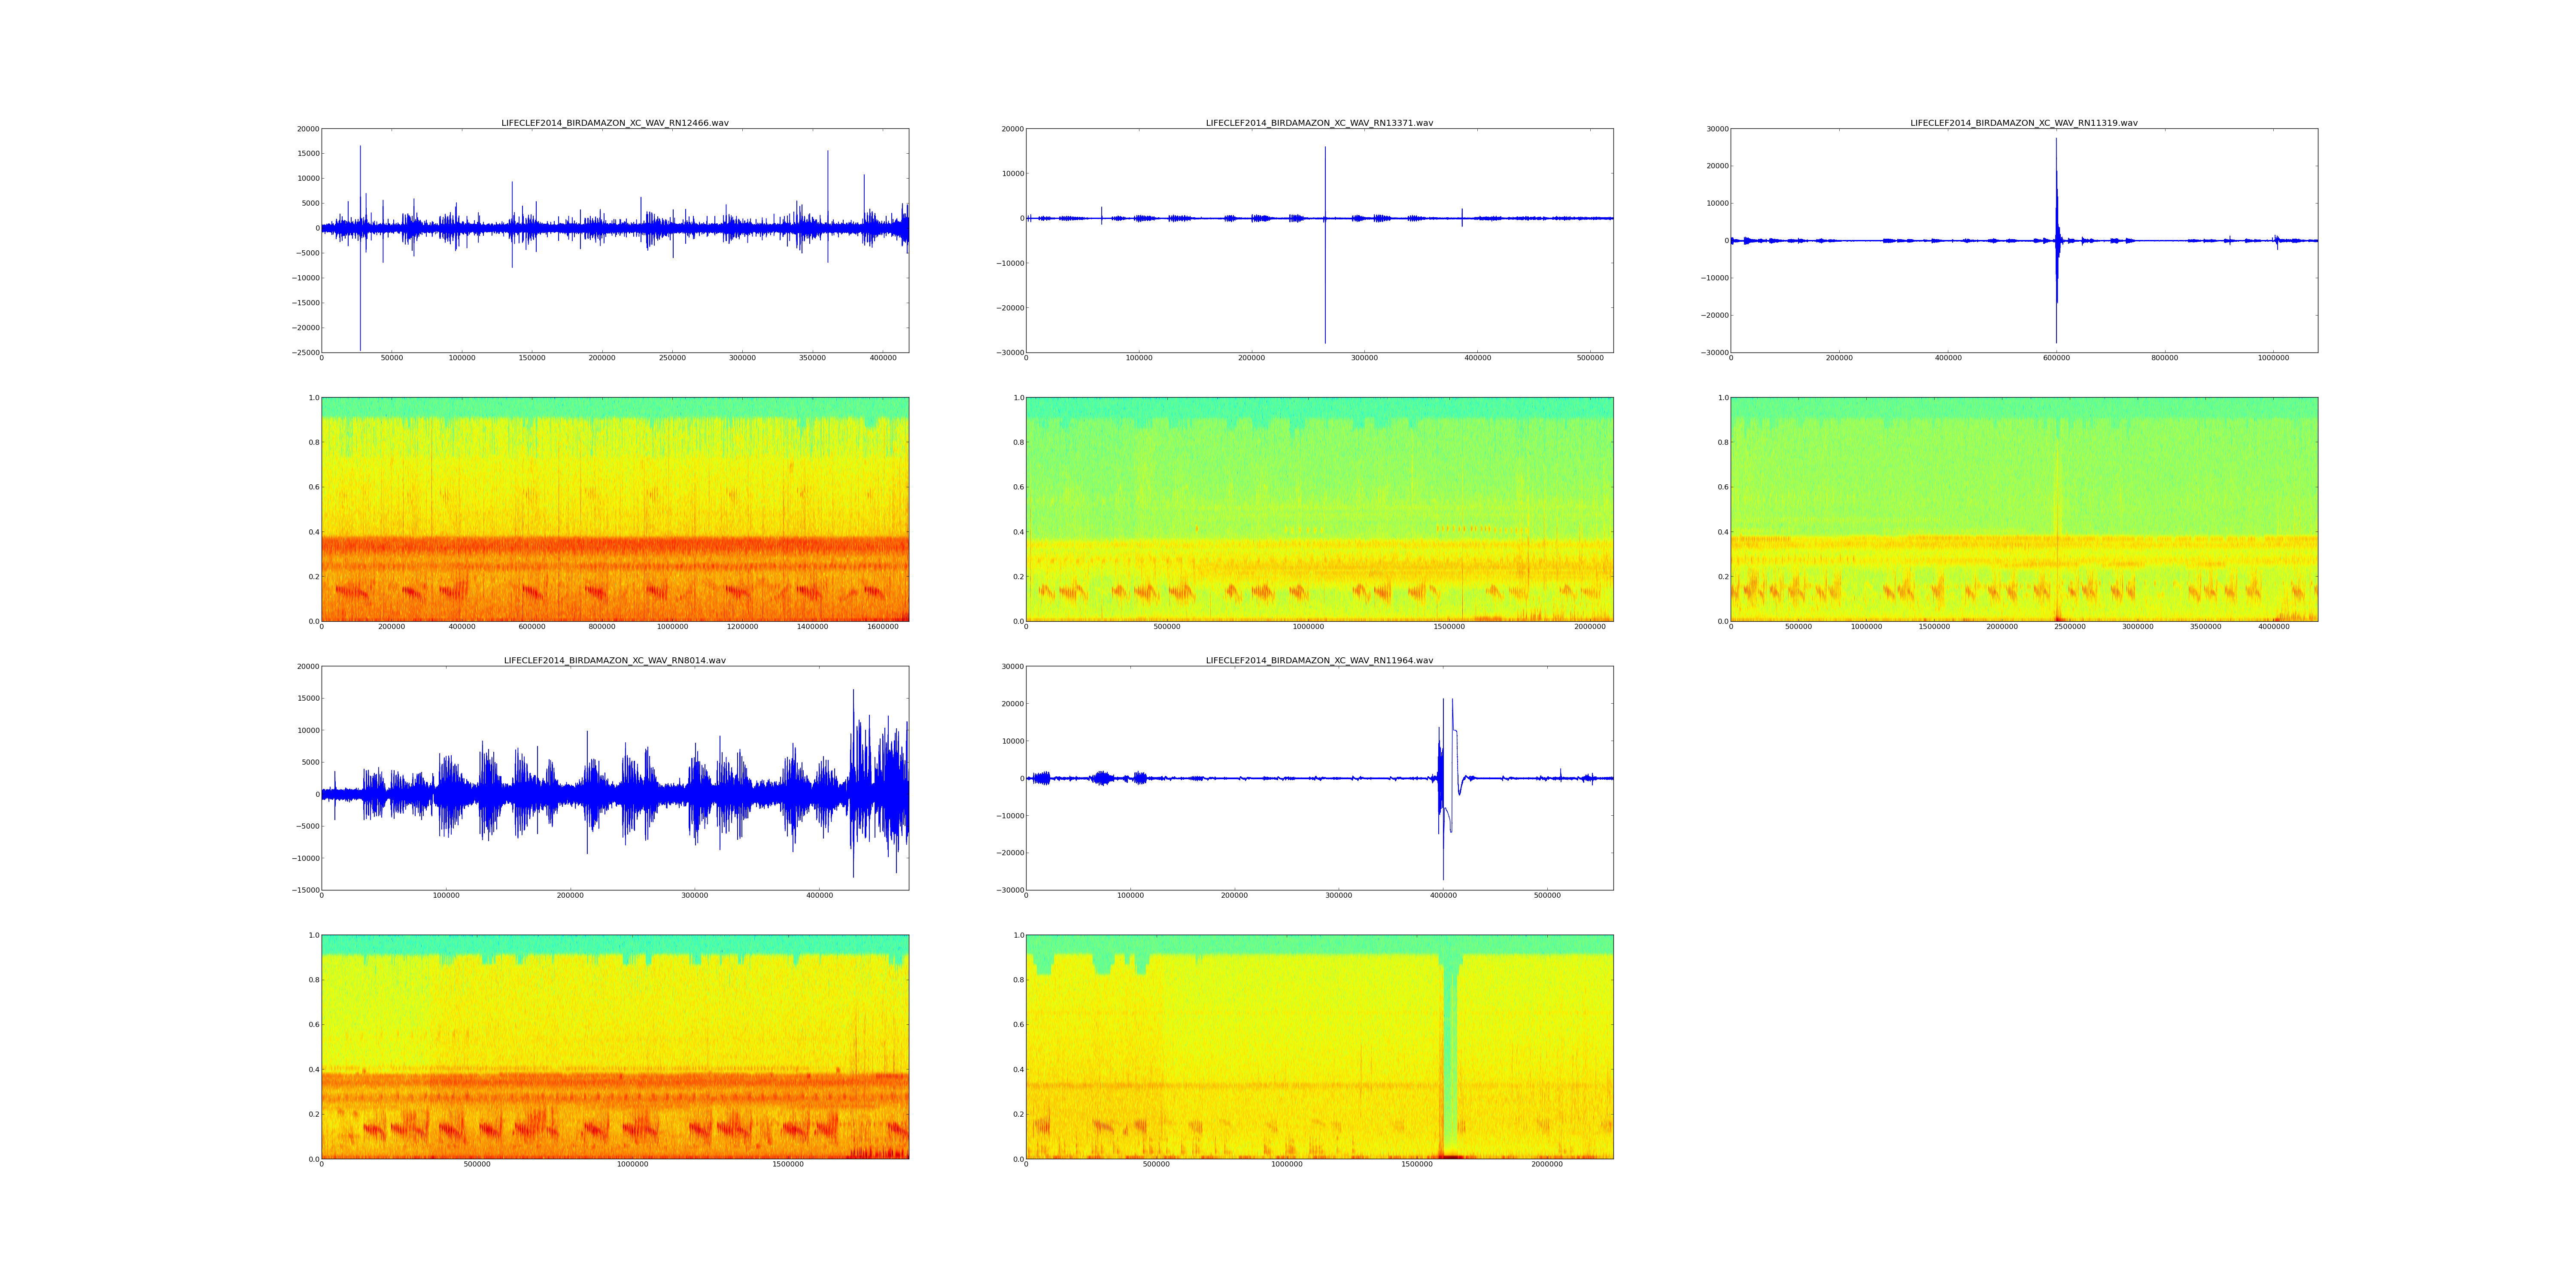Viewport: 2576px width, 1288px height.
Task: Select the spectrogram beneath the RN12466 waveform
Action: [614, 509]
